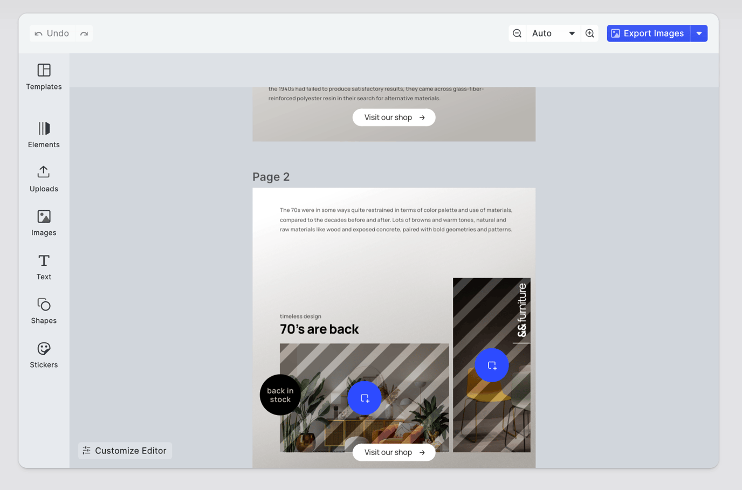
Task: Zoom out using the magnifier minus icon
Action: coord(517,33)
